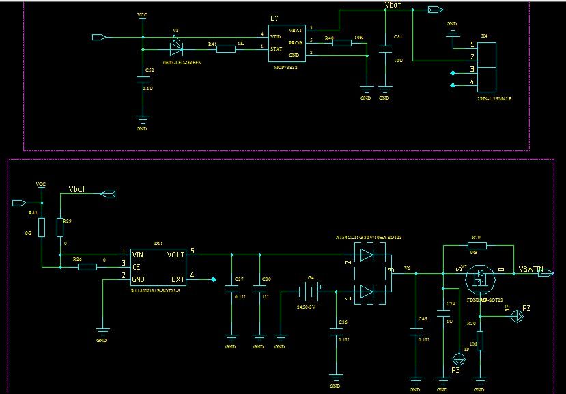Click the MCP73832 charger IC body
Screen dimensions: 566x394
285,42
